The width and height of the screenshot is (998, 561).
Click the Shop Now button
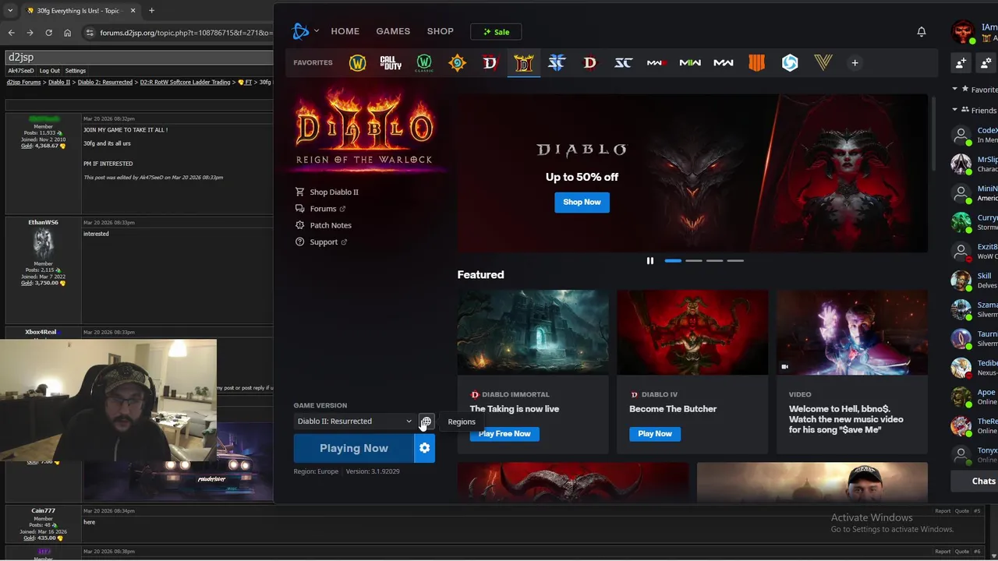click(582, 202)
